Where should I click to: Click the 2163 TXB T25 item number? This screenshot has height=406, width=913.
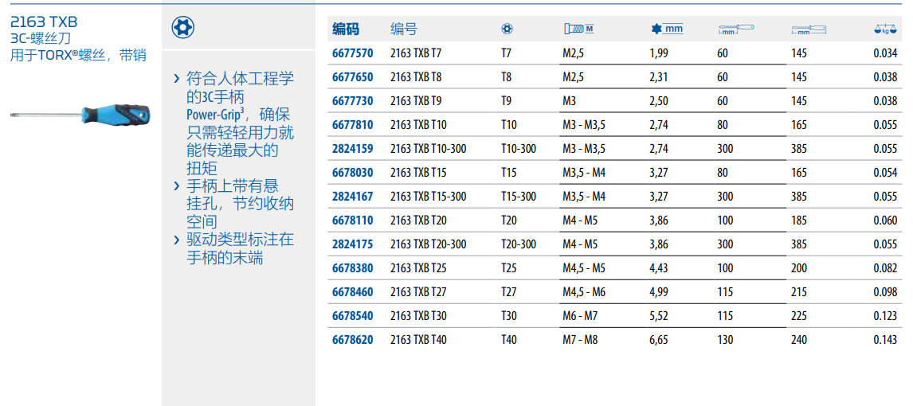(418, 268)
